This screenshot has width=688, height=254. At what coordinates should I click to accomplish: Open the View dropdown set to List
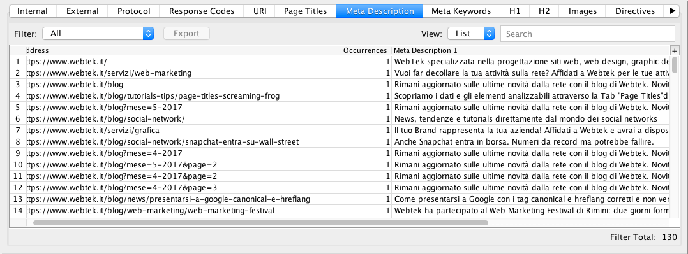(x=471, y=33)
